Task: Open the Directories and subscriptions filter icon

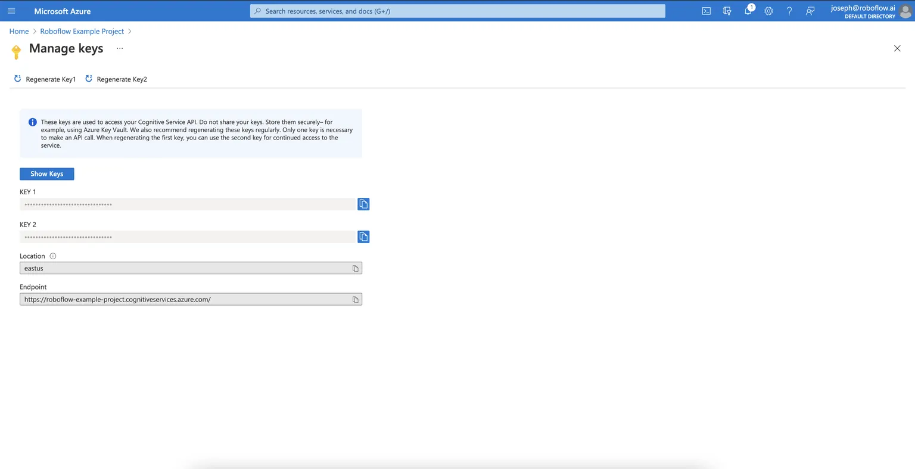Action: pos(727,11)
